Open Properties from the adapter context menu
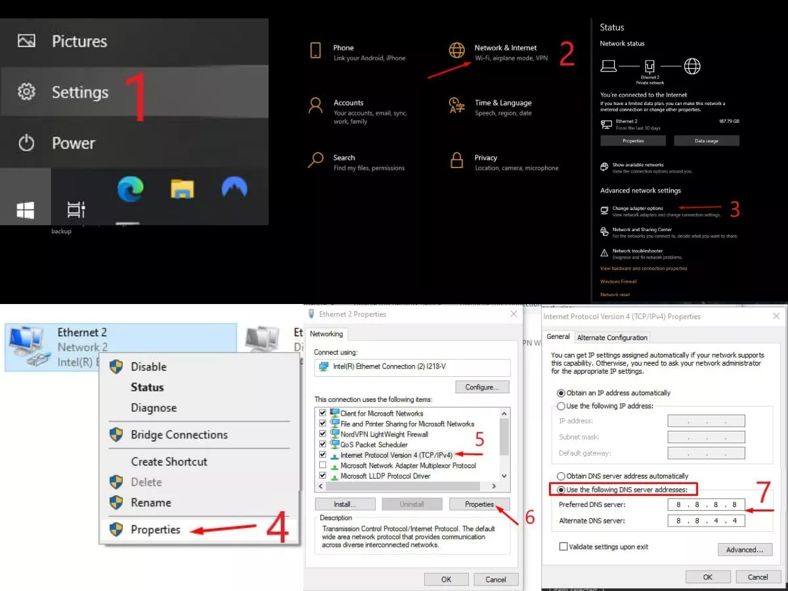Viewport: 788px width, 591px height. [156, 529]
